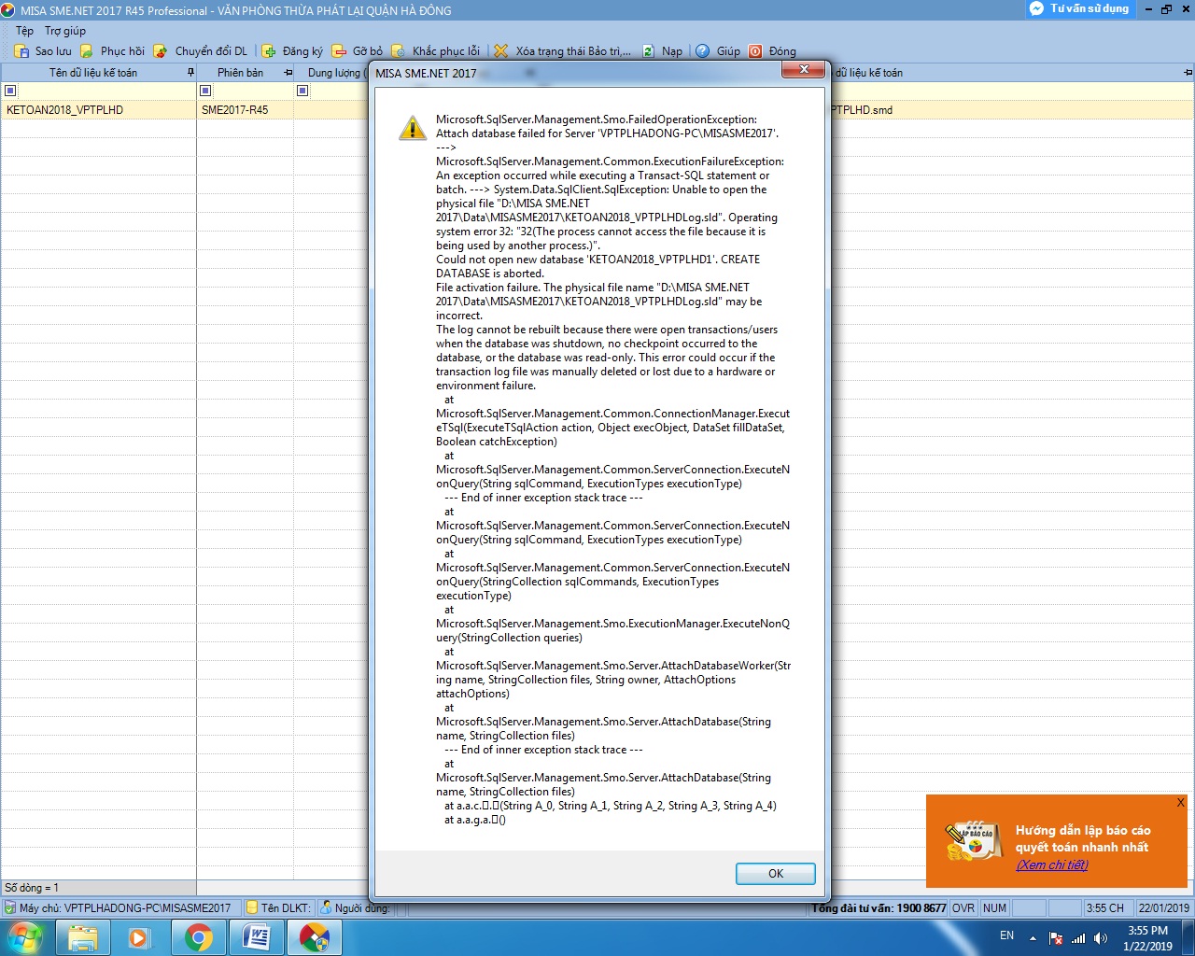Image resolution: width=1195 pixels, height=956 pixels.
Task: Click the Tên DLKT status bar icon
Action: (x=252, y=907)
